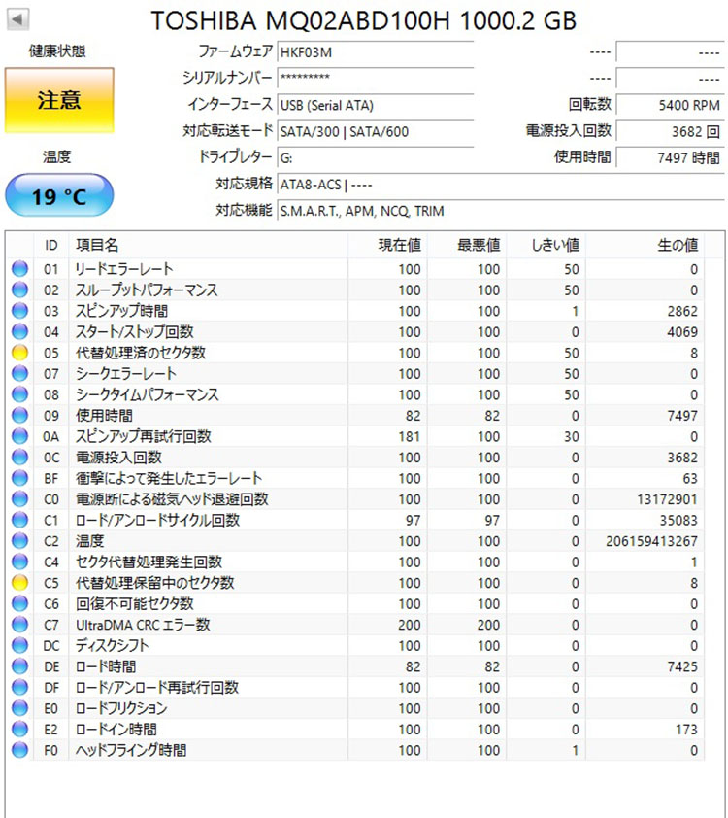The height and width of the screenshot is (818, 728).
Task: Click the blue status icon for row C4
Action: coord(19,562)
